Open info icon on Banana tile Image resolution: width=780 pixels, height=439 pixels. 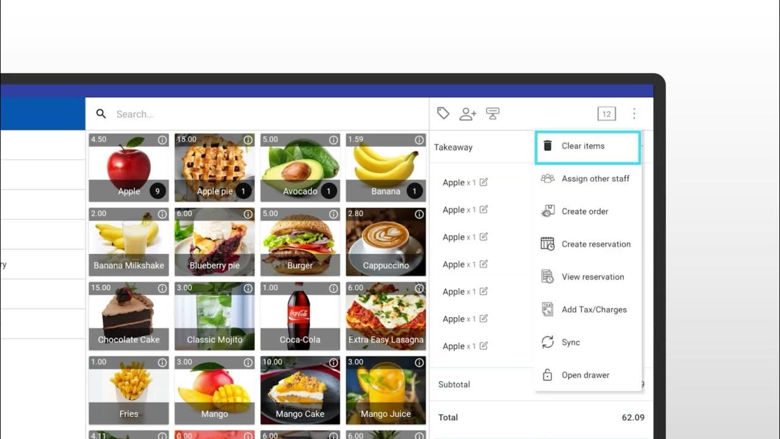419,140
